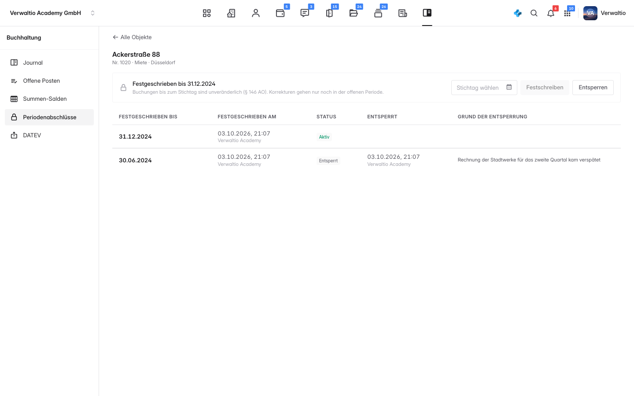
Task: Click the Stadtwerke unlock reason text
Action: click(x=529, y=160)
